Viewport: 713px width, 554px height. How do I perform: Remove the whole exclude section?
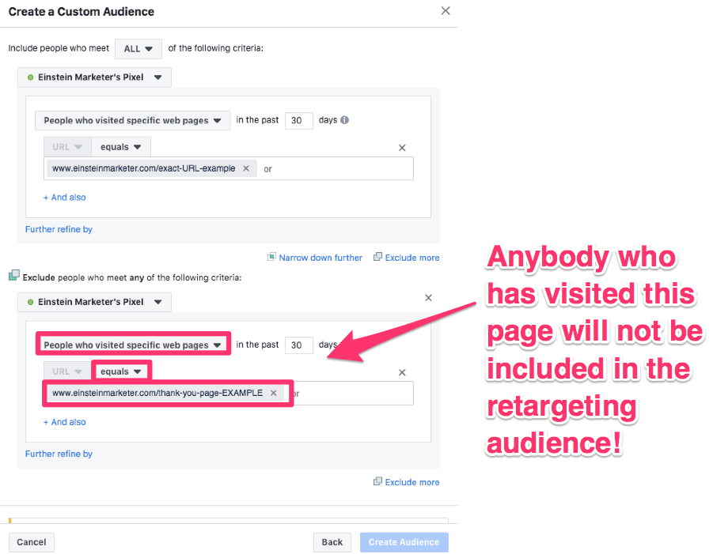pyautogui.click(x=428, y=298)
